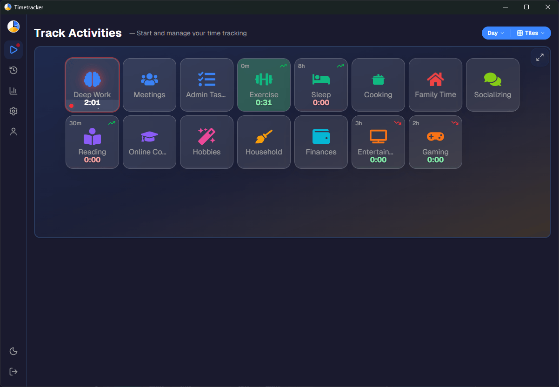
Task: Switch to the Sleep activity tile
Action: pos(321,85)
